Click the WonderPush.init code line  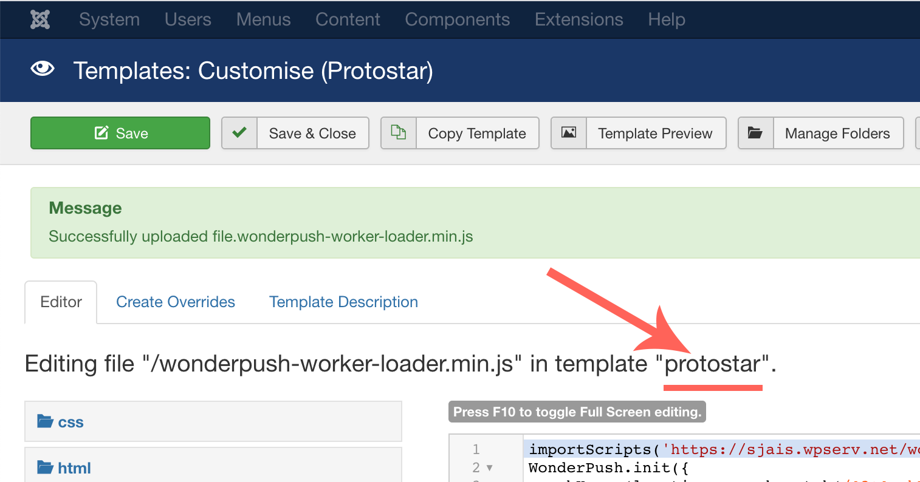click(x=608, y=467)
